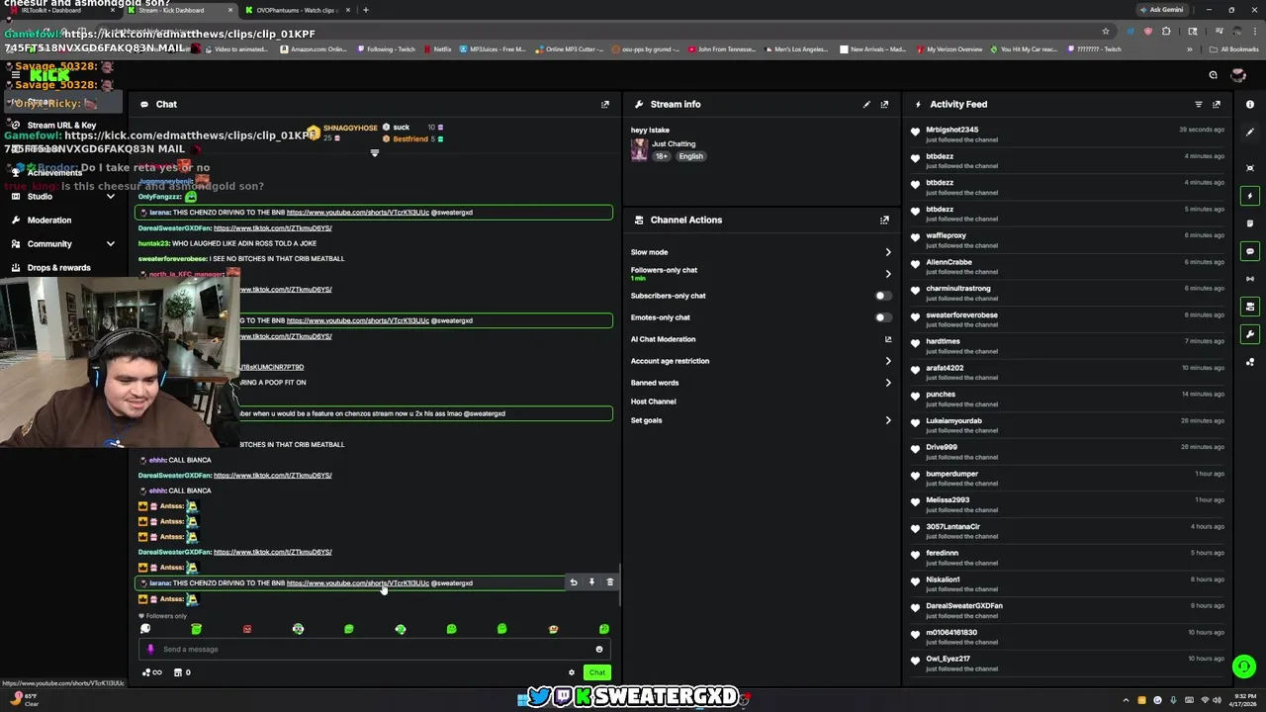The height and width of the screenshot is (712, 1266).
Task: Click the microphone icon in message box
Action: tap(150, 650)
